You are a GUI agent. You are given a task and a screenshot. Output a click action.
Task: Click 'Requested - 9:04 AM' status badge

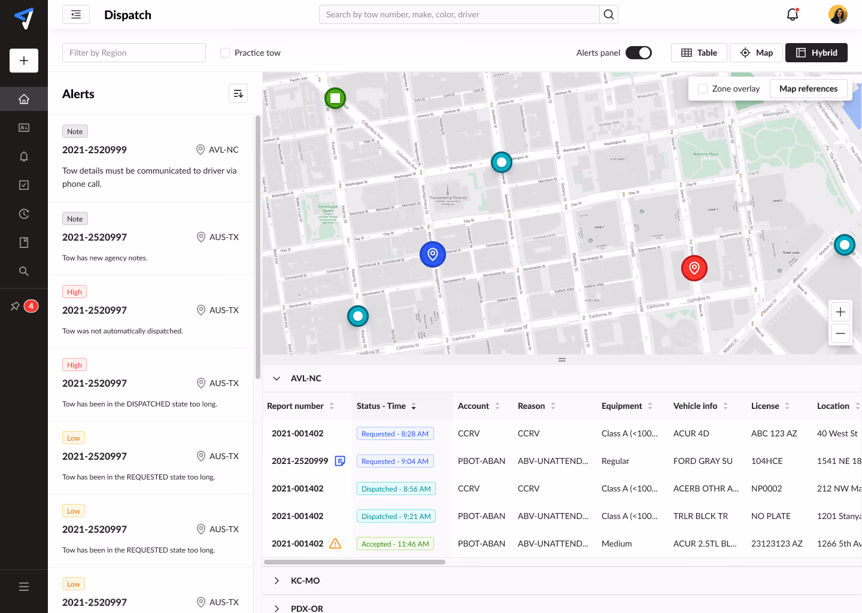click(x=395, y=461)
